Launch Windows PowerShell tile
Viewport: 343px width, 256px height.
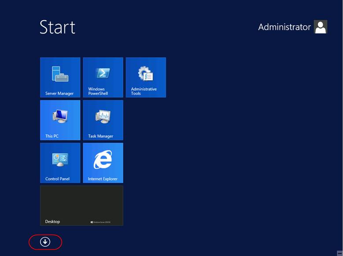(103, 77)
